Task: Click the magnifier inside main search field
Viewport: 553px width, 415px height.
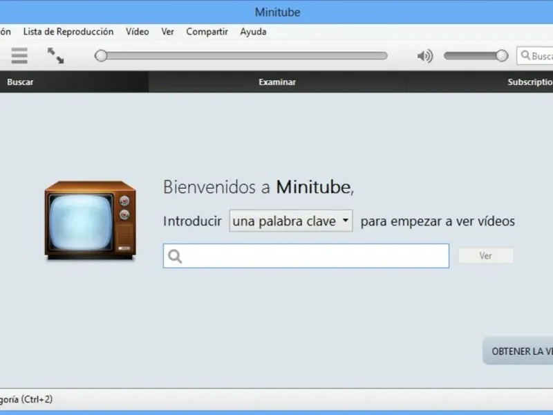Action: click(x=175, y=256)
